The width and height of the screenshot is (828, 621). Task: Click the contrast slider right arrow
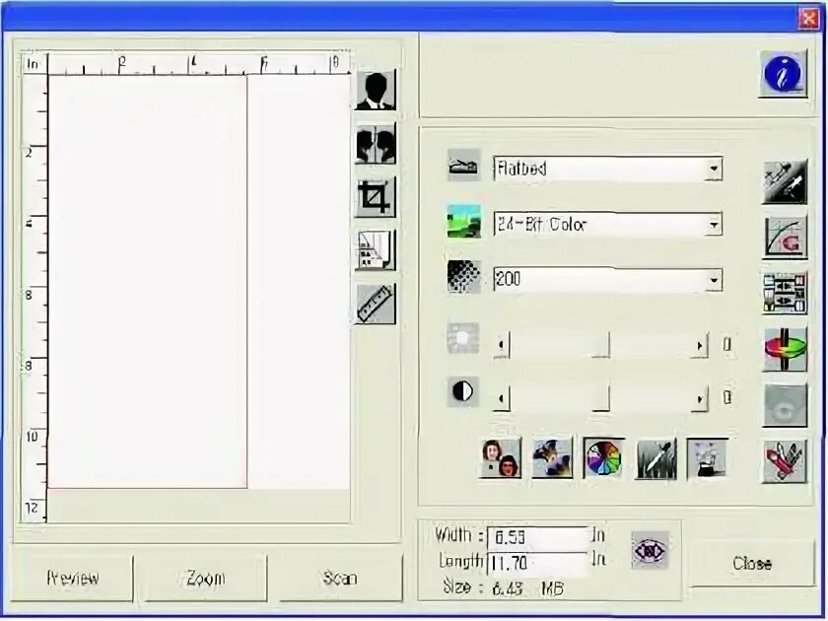pos(700,398)
